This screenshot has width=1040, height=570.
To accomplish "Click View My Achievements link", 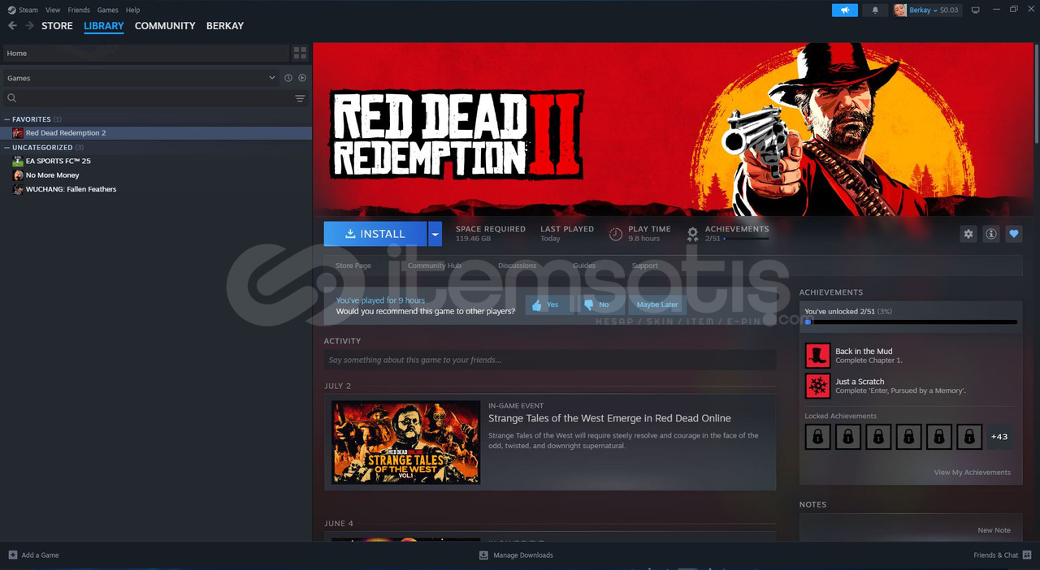I will click(x=973, y=472).
